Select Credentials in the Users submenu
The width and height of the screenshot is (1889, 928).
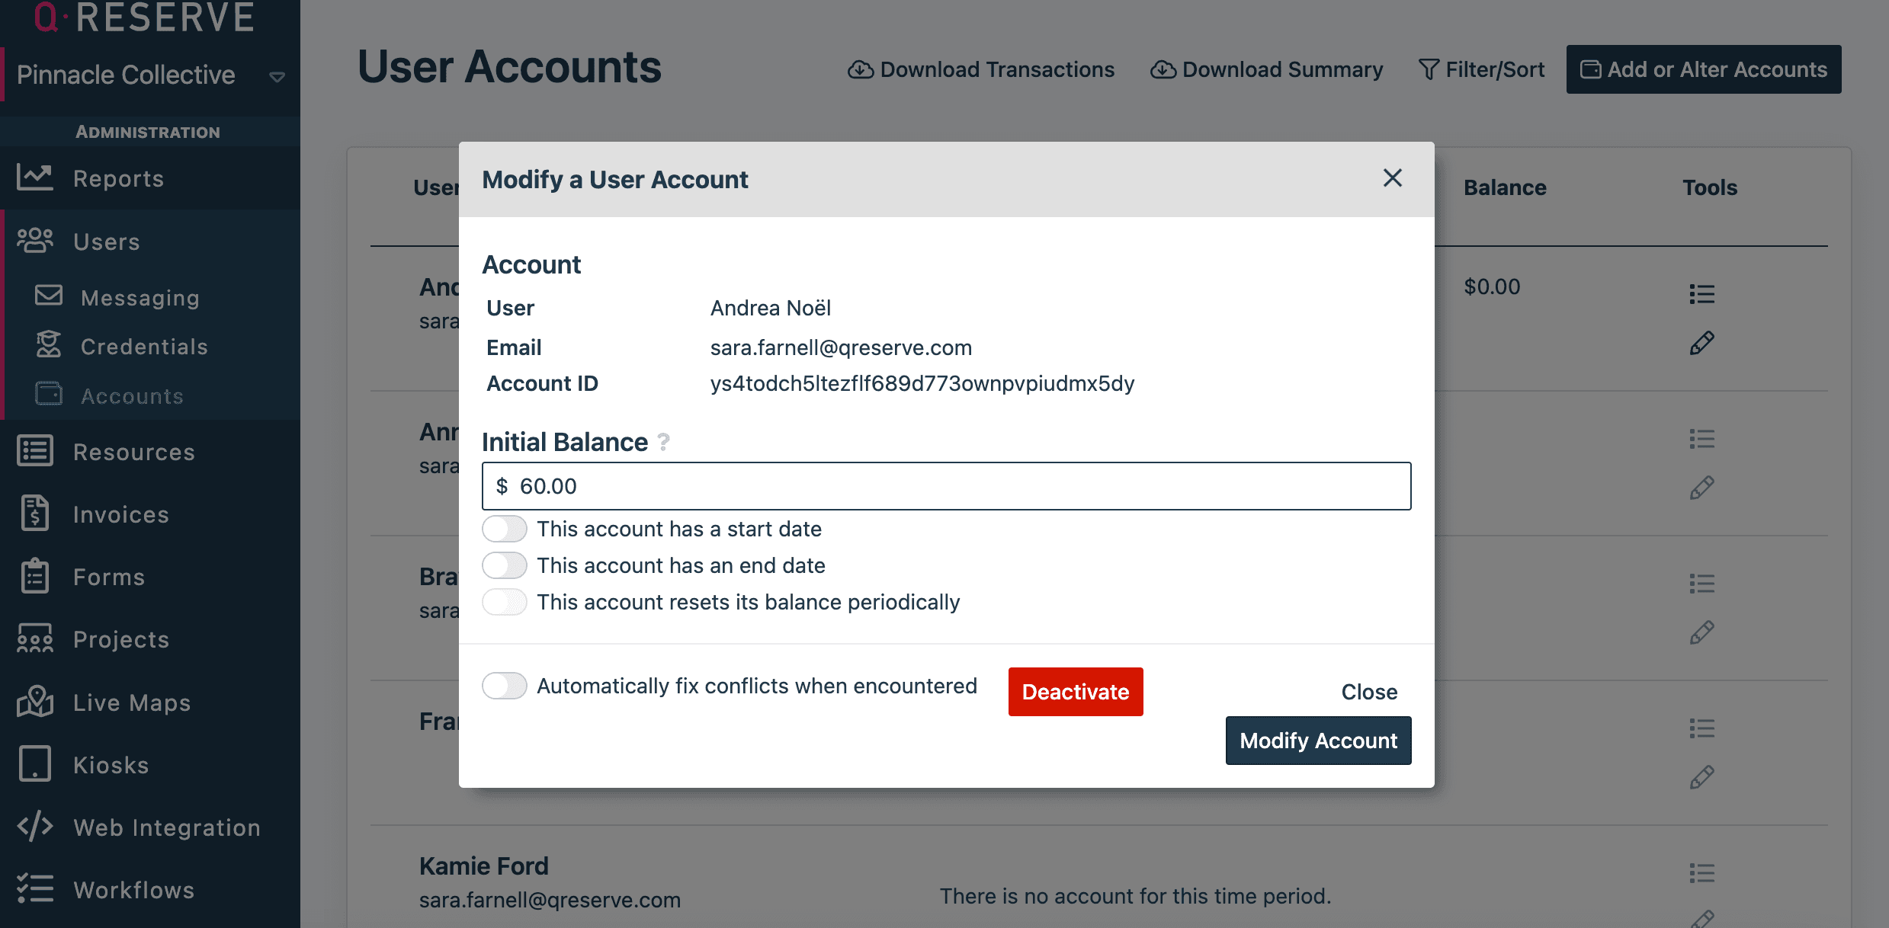click(x=144, y=347)
